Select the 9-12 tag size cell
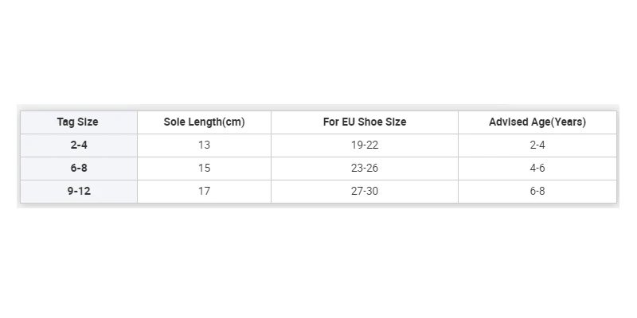The width and height of the screenshot is (637, 318). [x=77, y=191]
